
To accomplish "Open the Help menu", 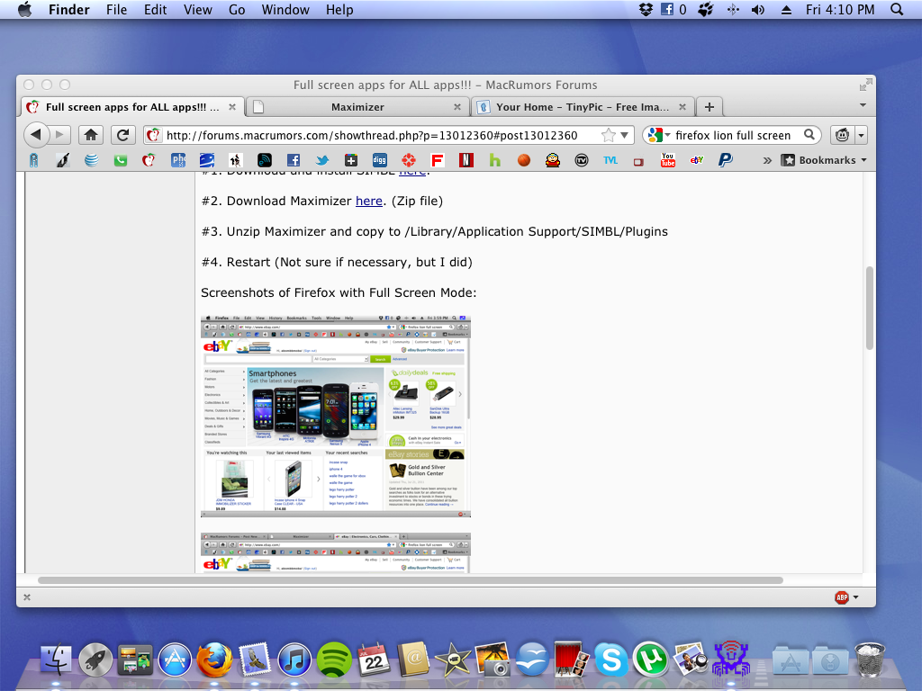I will pyautogui.click(x=339, y=9).
